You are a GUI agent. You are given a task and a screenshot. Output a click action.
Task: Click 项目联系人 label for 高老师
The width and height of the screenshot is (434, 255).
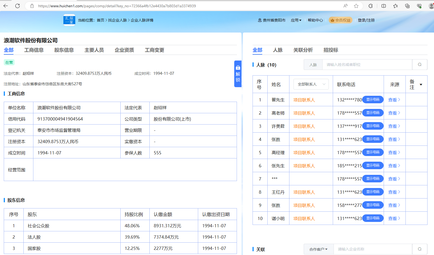tap(304, 113)
